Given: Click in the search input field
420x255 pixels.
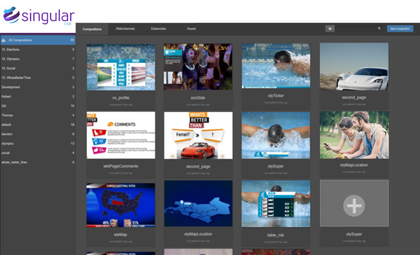Looking at the screenshot, I should pyautogui.click(x=356, y=29).
